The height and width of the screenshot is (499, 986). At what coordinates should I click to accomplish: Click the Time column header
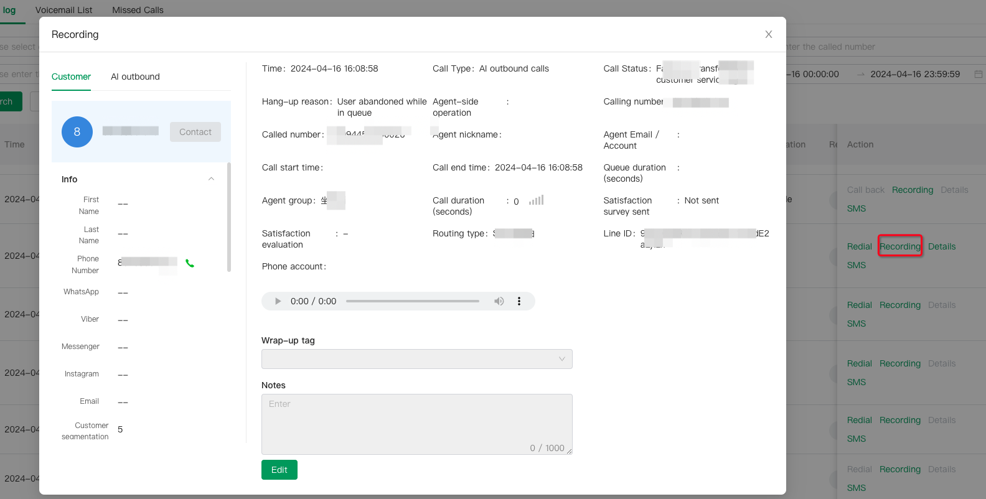tap(14, 144)
